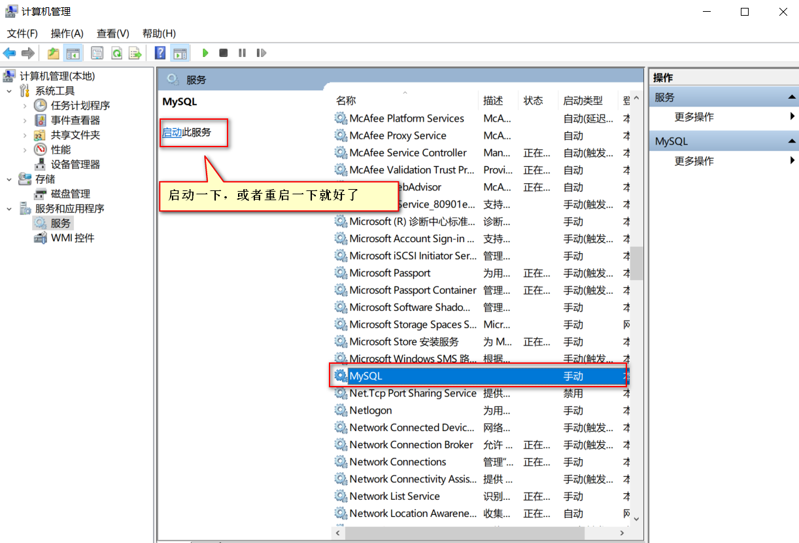Select 事件查看器 in the tree
This screenshot has height=543, width=799.
coord(75,120)
